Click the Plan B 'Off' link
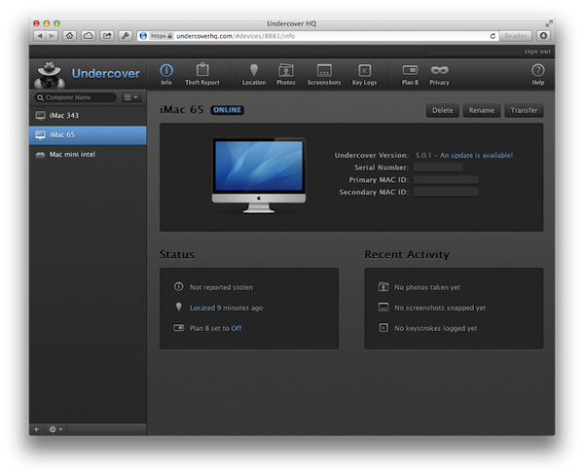 point(237,328)
